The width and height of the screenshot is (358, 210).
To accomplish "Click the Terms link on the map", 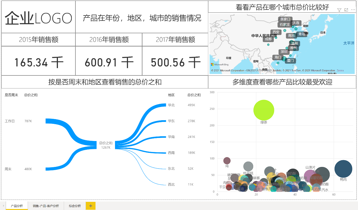I will pos(340,70).
